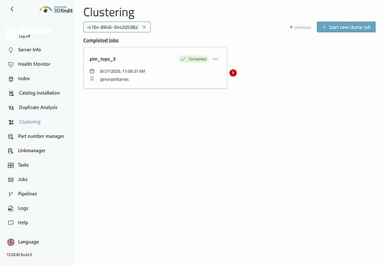Open the Tasks page
The height and width of the screenshot is (265, 384).
click(x=23, y=165)
